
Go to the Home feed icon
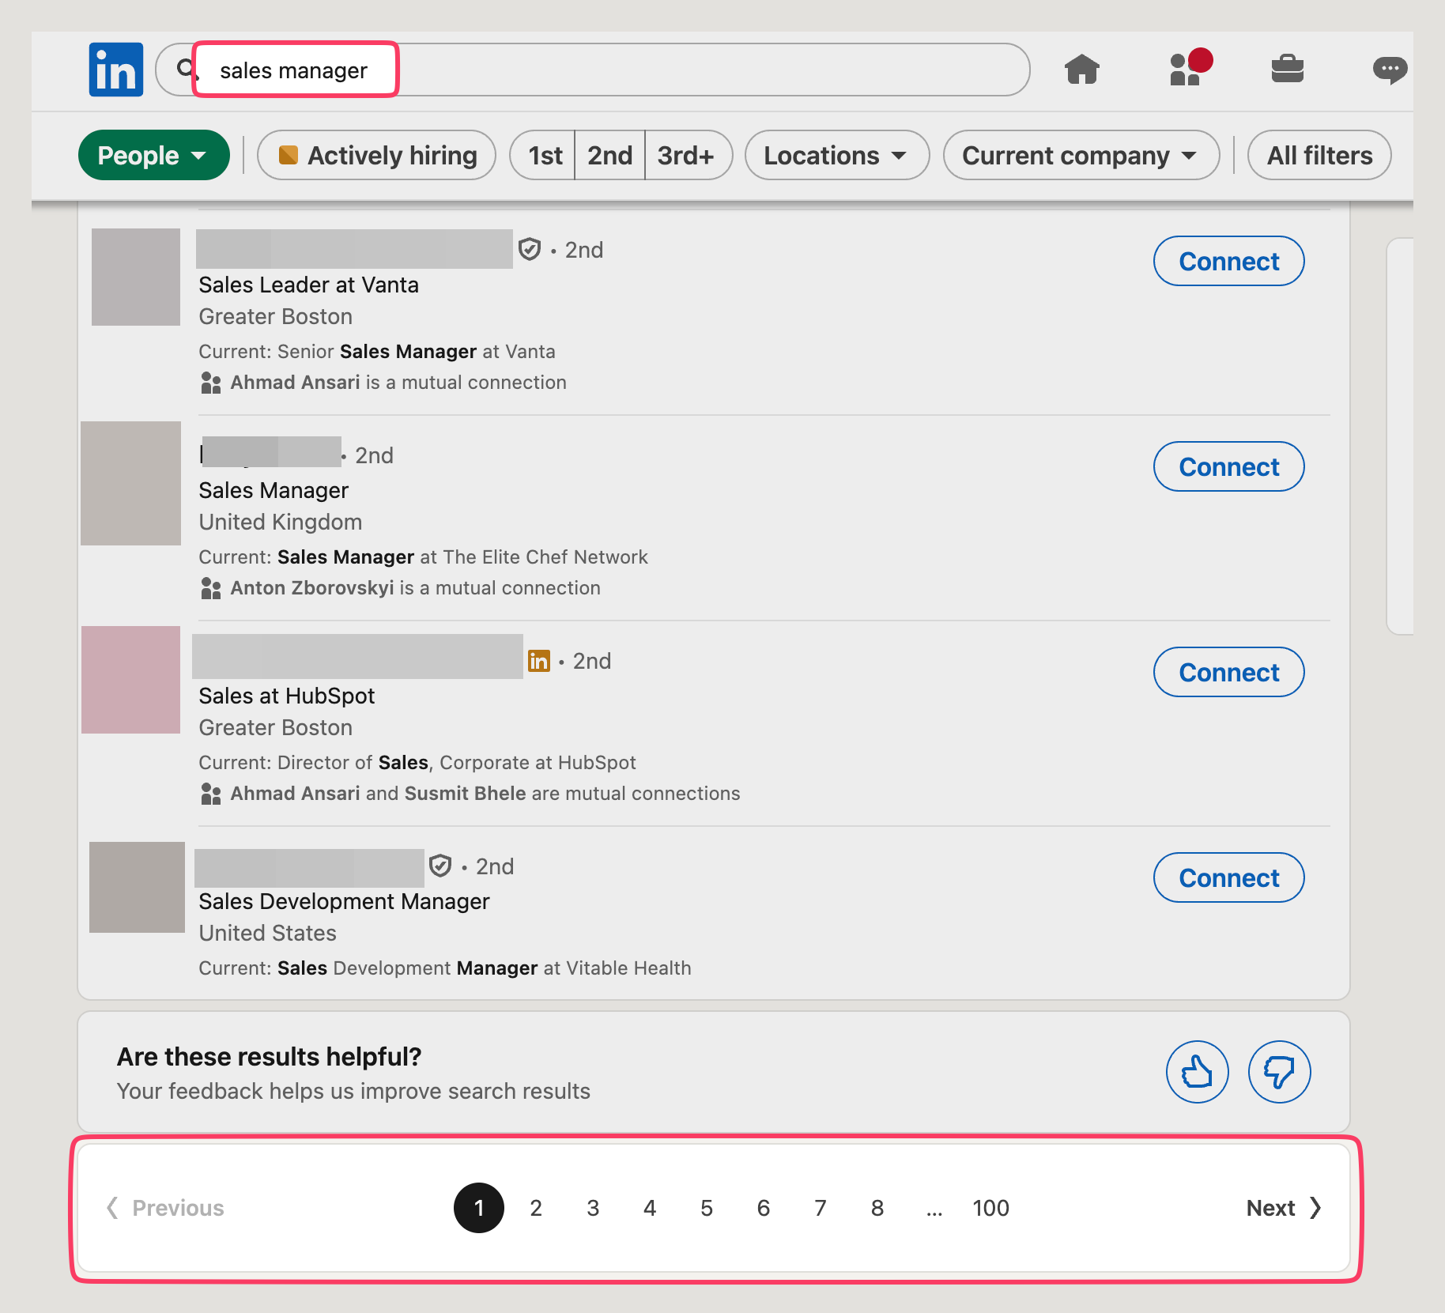[1081, 70]
